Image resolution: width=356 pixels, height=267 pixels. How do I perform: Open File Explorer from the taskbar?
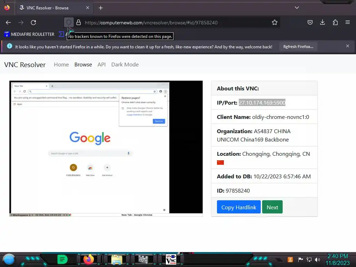[117, 259]
